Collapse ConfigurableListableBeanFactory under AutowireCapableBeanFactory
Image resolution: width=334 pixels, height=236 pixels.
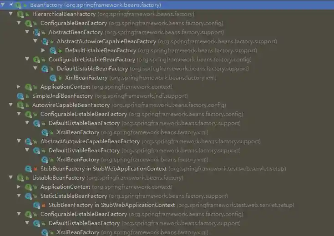click(19, 114)
